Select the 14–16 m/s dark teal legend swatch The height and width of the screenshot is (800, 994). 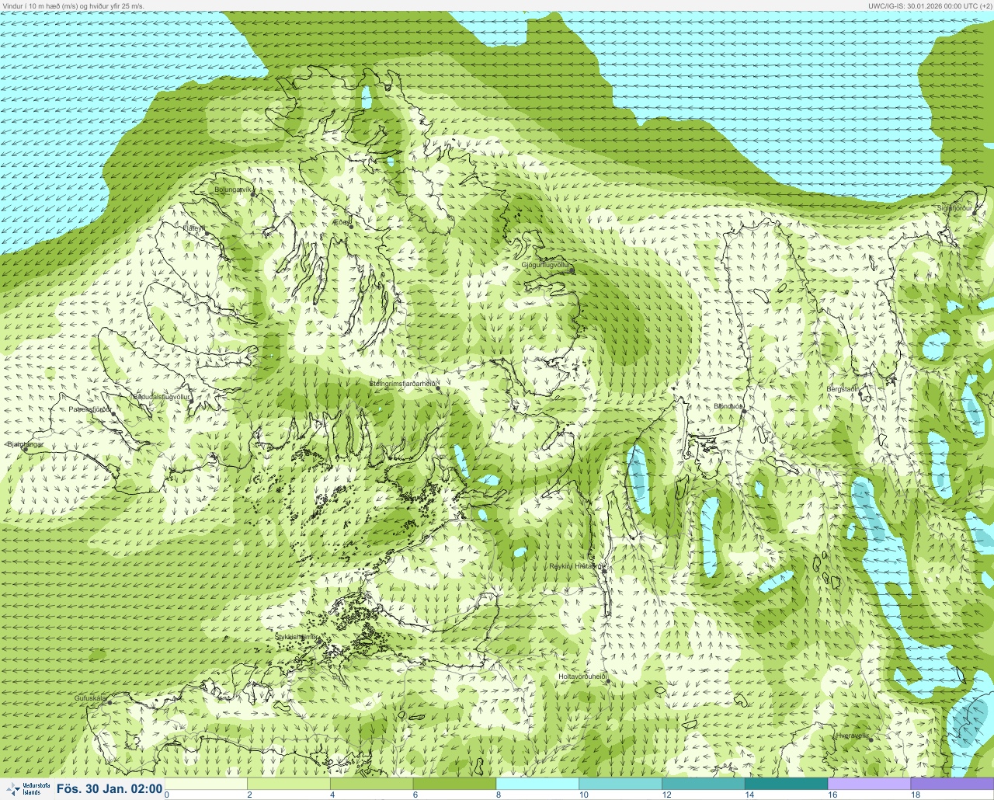(x=786, y=784)
